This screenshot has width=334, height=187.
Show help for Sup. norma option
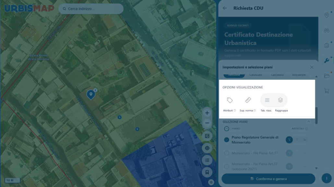click(255, 110)
